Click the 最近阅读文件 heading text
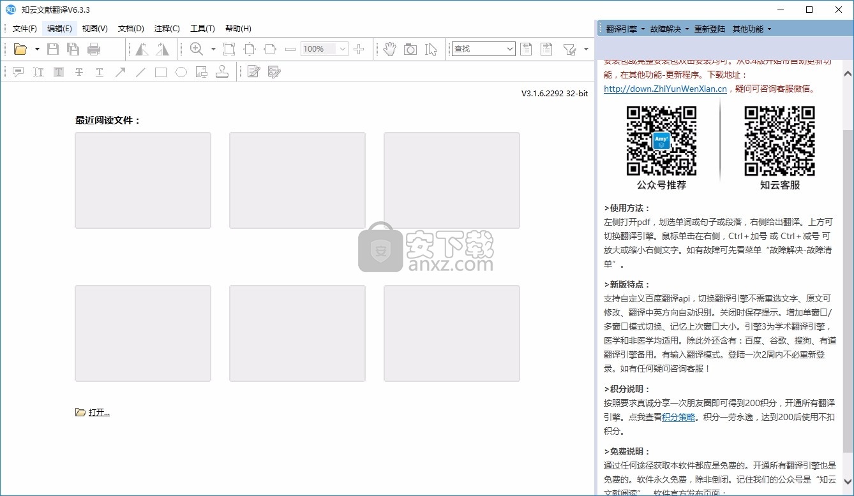This screenshot has width=854, height=496. tap(108, 120)
